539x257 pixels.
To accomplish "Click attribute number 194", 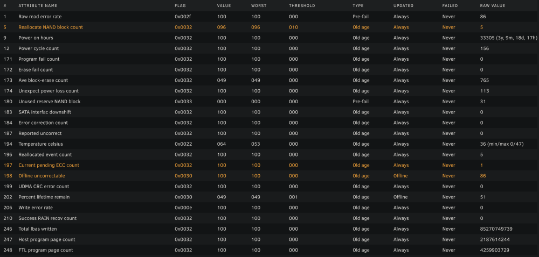I will tap(8, 144).
